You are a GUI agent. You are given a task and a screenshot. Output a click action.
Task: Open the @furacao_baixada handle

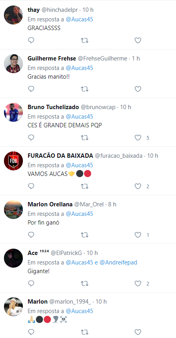(x=118, y=156)
